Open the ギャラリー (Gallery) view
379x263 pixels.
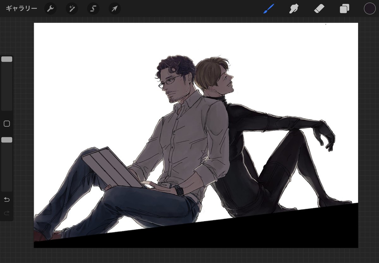[x=21, y=9]
